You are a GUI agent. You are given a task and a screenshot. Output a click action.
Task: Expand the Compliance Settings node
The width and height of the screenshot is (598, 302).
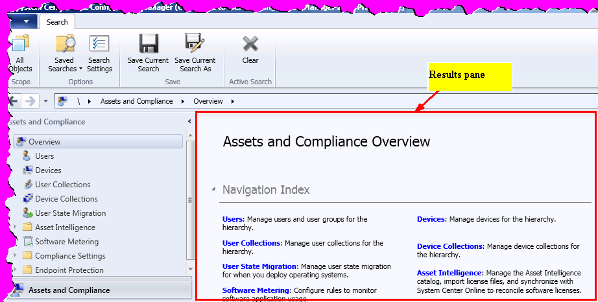[x=16, y=255]
